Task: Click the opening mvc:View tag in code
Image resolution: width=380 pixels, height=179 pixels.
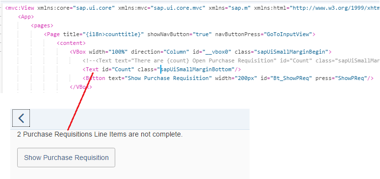Action: coord(20,8)
